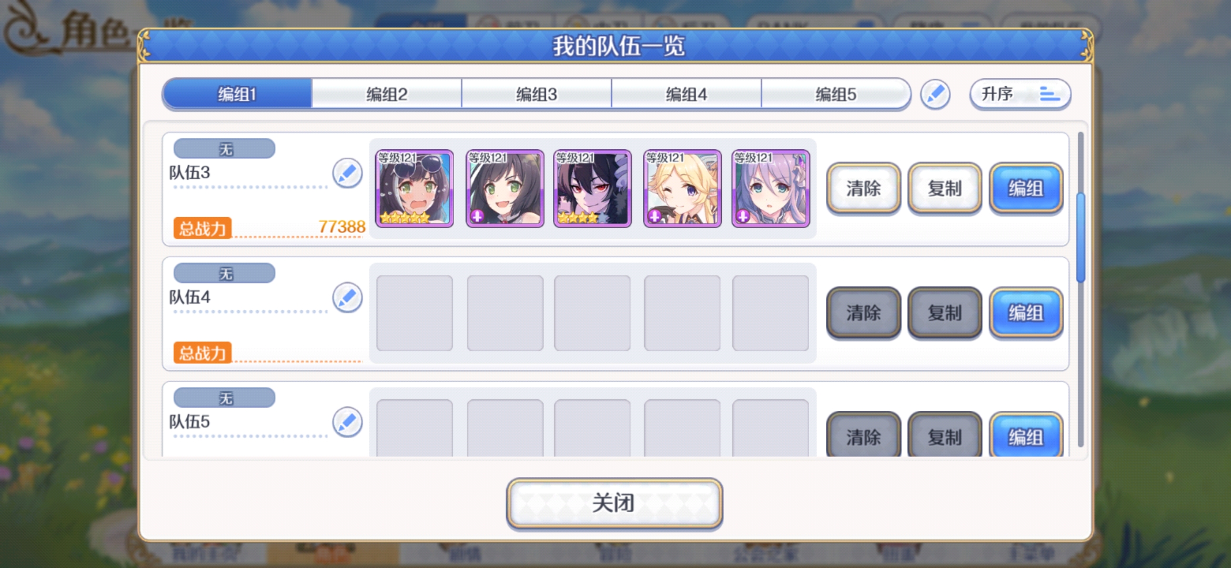Click the blue 编组 button for 队伍4

[x=1026, y=313]
